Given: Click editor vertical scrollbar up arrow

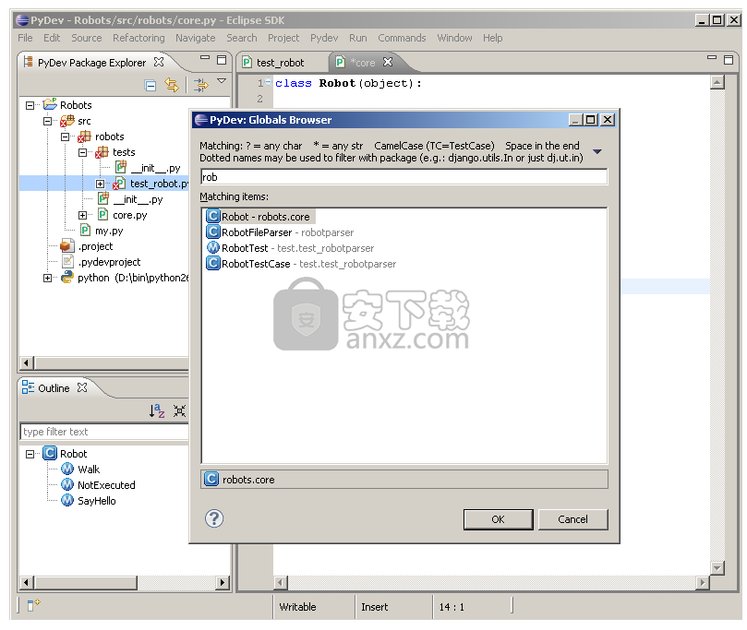Looking at the screenshot, I should point(717,82).
